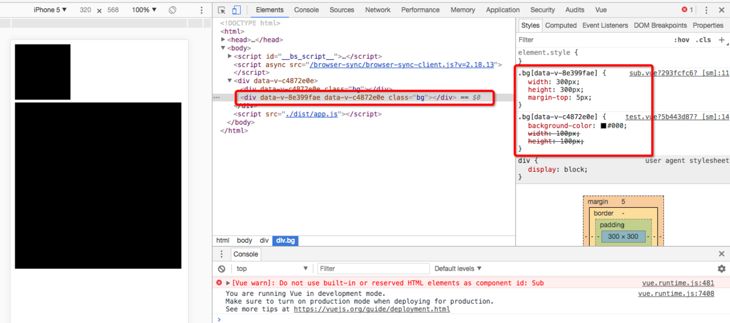Toggle the :hov element state button
This screenshot has width=730, height=323.
click(682, 40)
